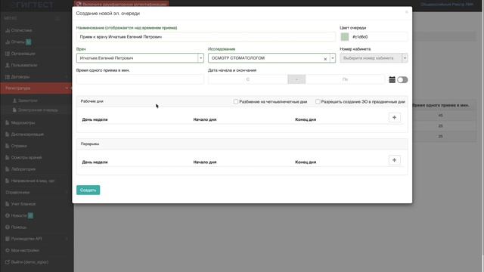
Task: Click the Перерывы section header
Action: pyautogui.click(x=90, y=144)
